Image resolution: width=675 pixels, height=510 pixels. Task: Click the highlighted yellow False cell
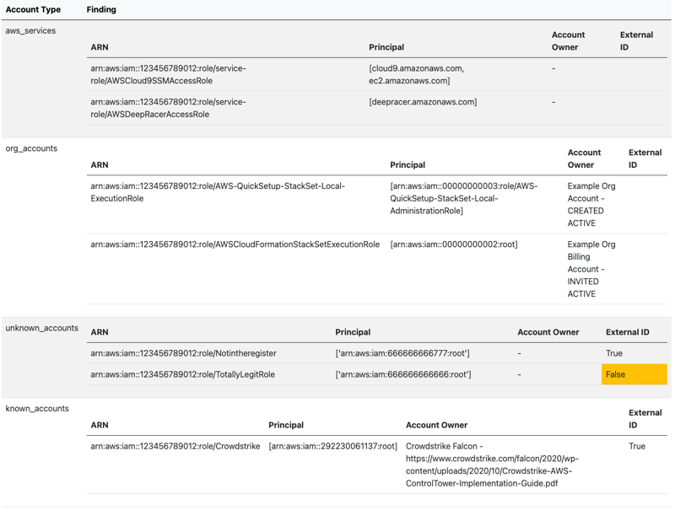coord(634,374)
